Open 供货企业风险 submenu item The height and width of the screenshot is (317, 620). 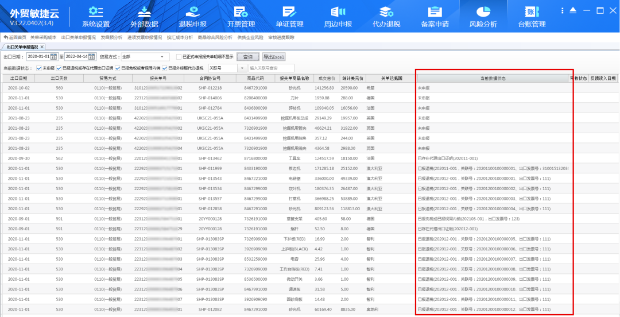coord(250,37)
